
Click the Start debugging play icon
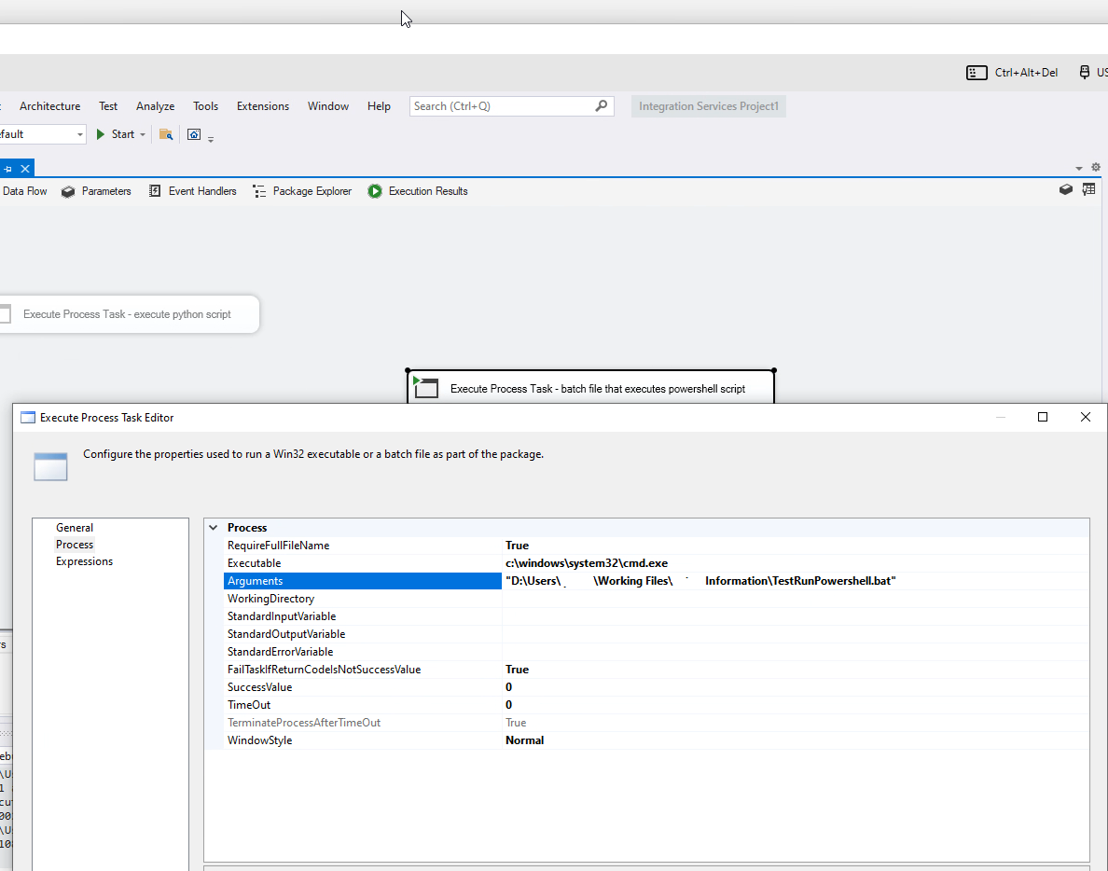(x=101, y=134)
